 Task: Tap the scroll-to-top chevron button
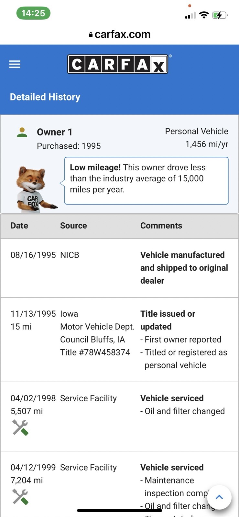[219, 497]
